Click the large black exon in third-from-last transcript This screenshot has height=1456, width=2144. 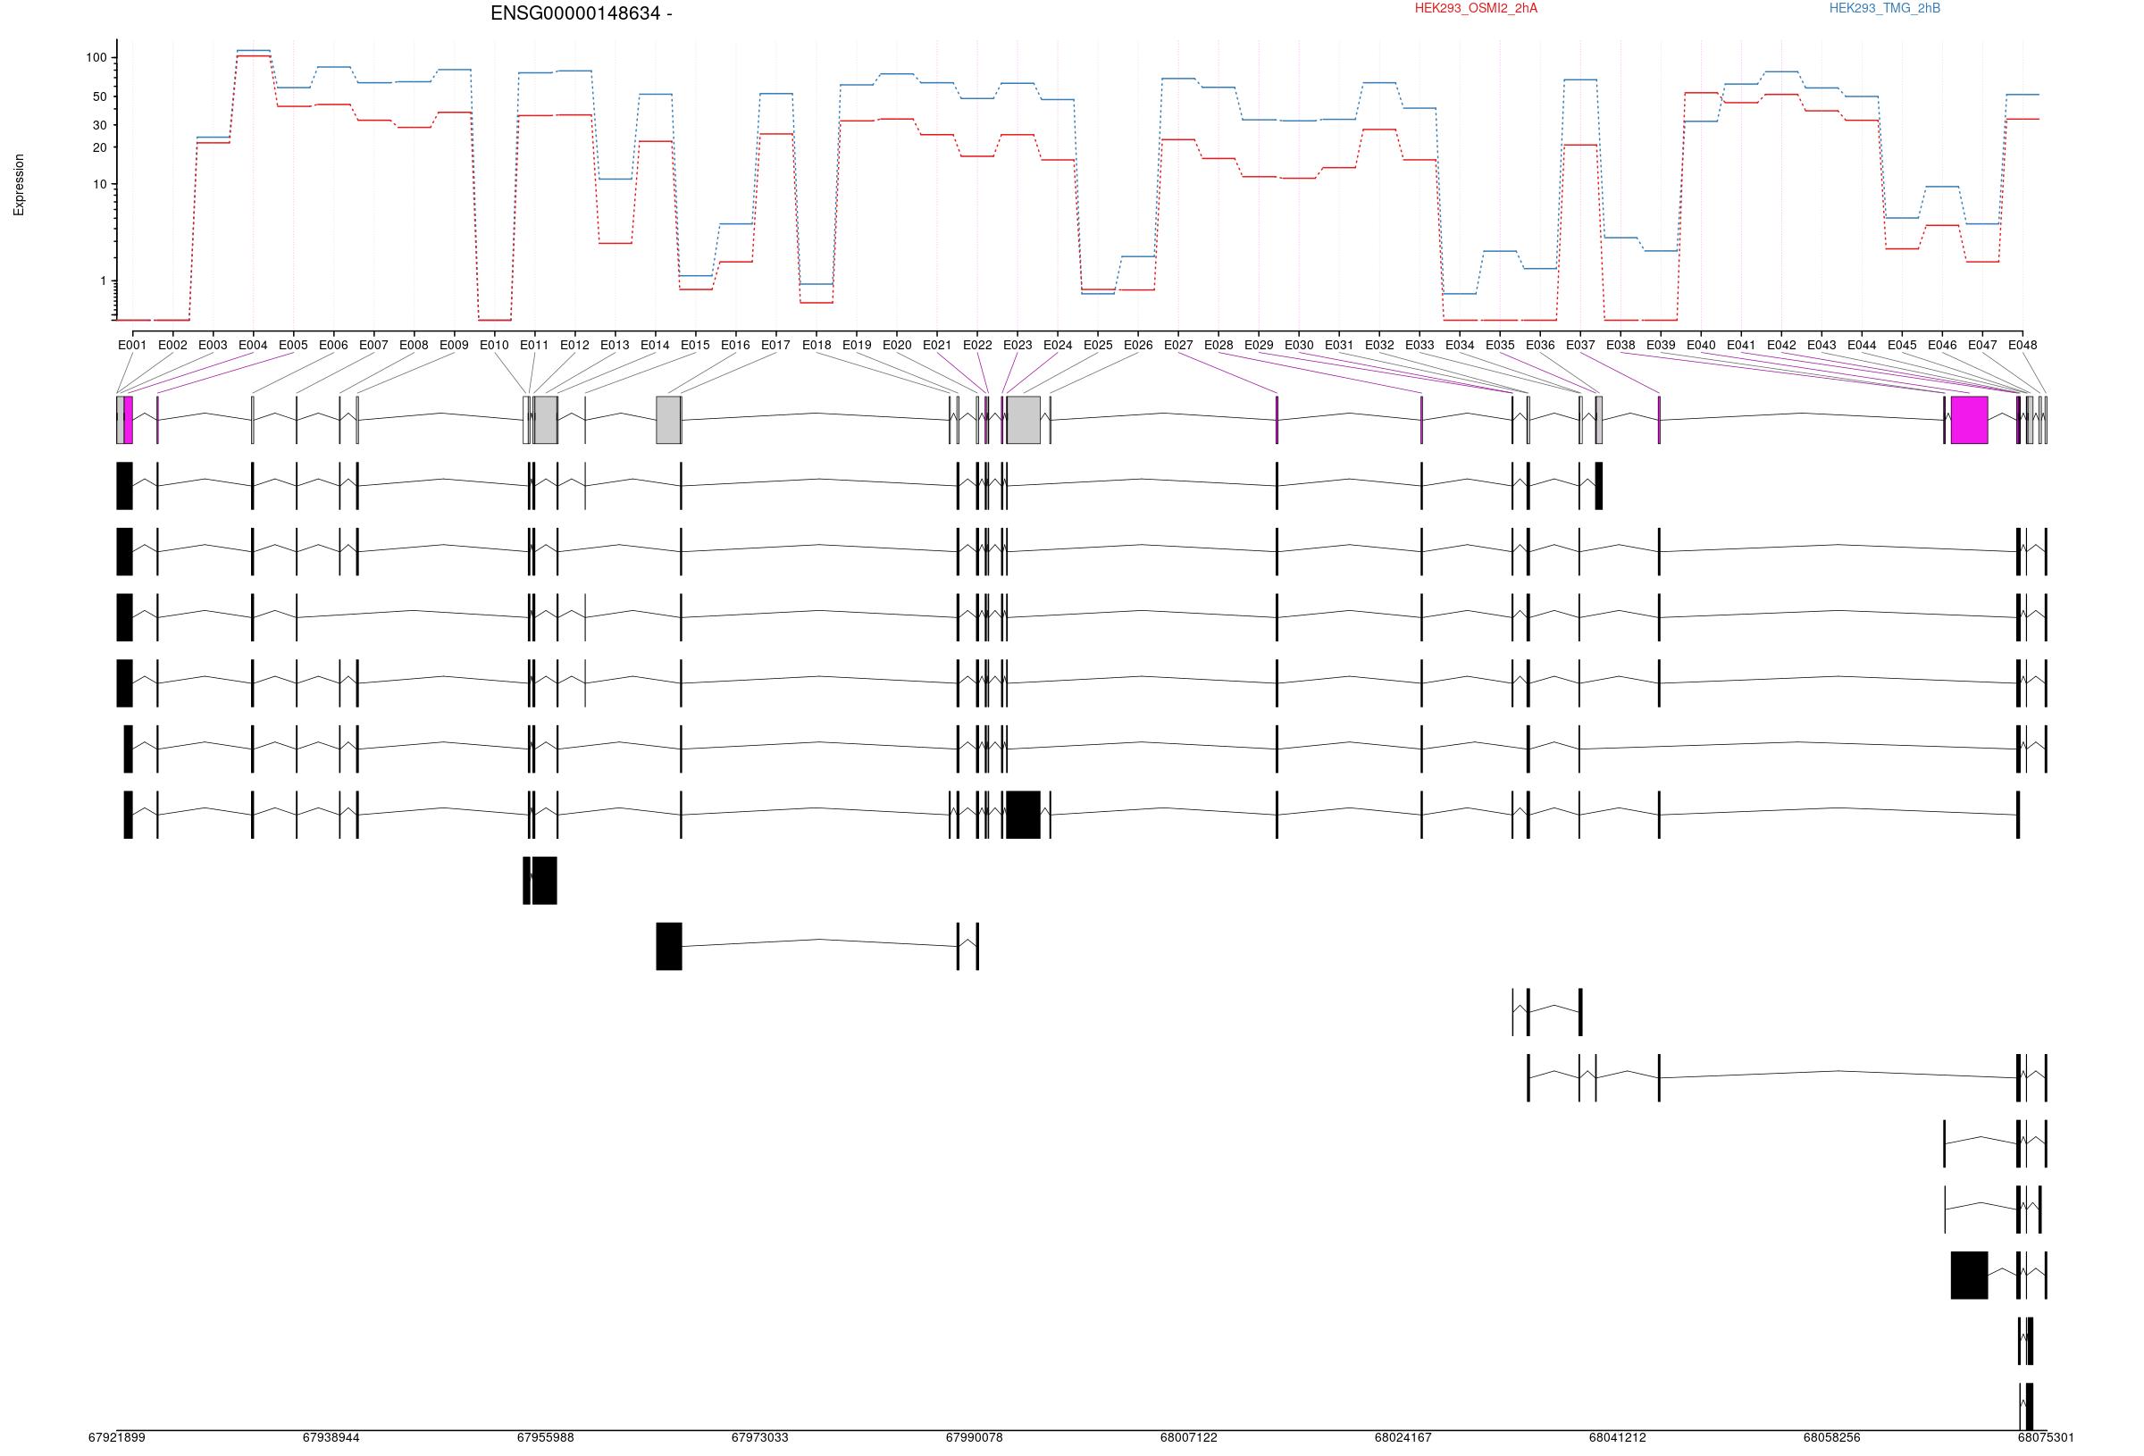click(1969, 1276)
